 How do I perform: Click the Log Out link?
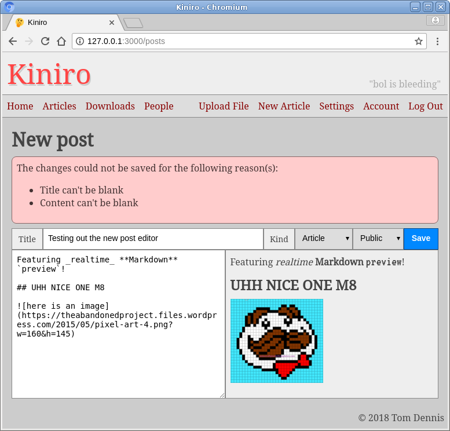425,106
